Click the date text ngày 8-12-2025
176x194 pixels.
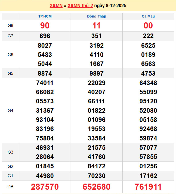(x=110, y=6)
